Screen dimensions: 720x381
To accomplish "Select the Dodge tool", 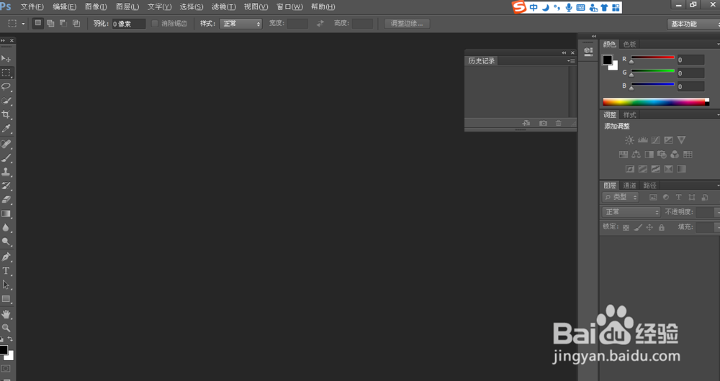I will coord(6,242).
